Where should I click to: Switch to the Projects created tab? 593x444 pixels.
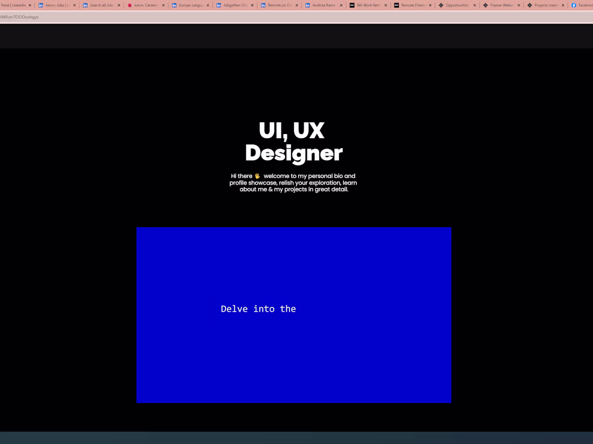[x=546, y=5]
